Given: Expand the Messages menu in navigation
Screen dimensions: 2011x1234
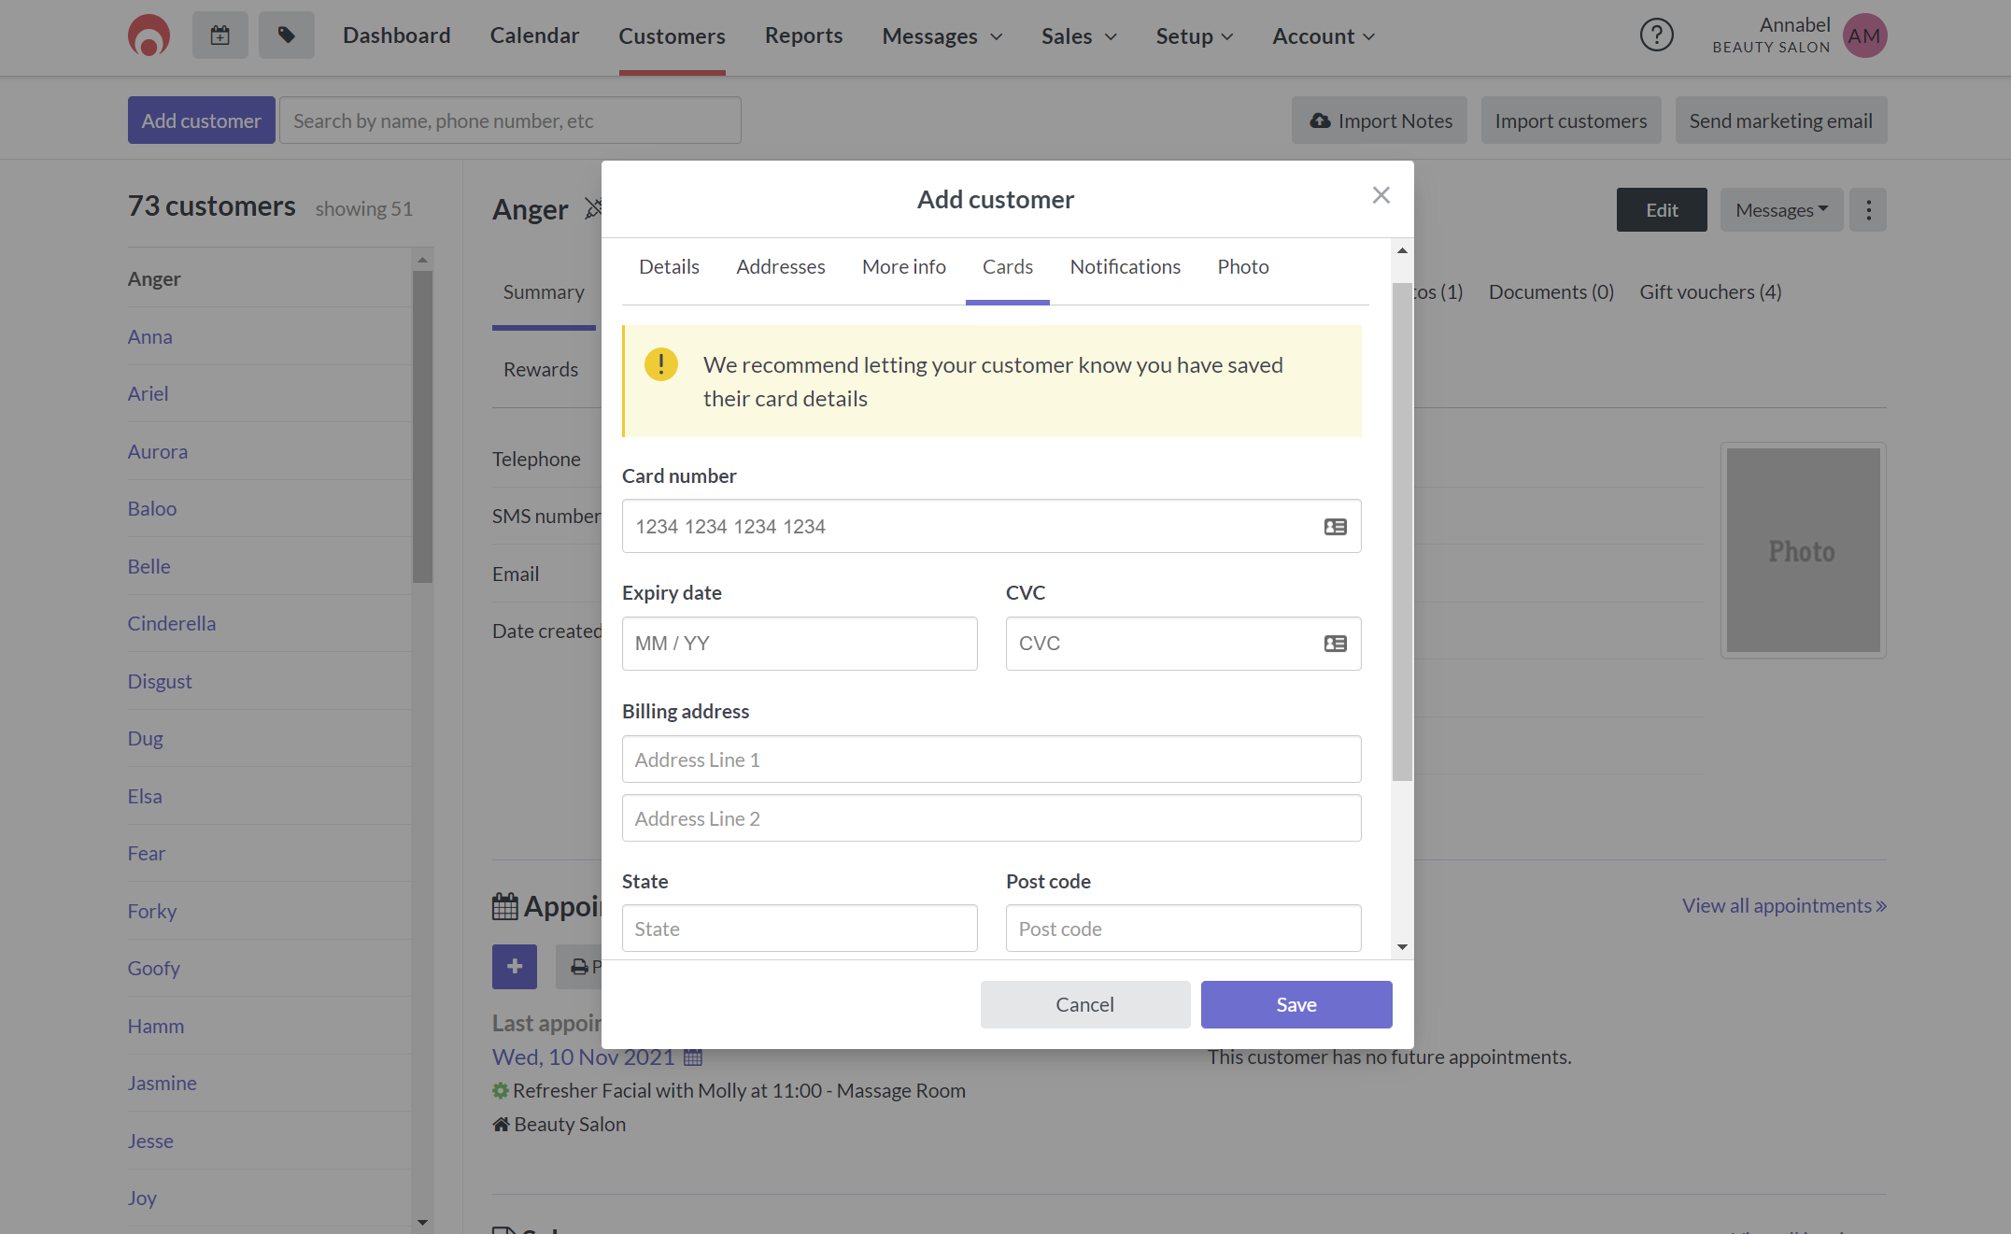Looking at the screenshot, I should tap(942, 36).
